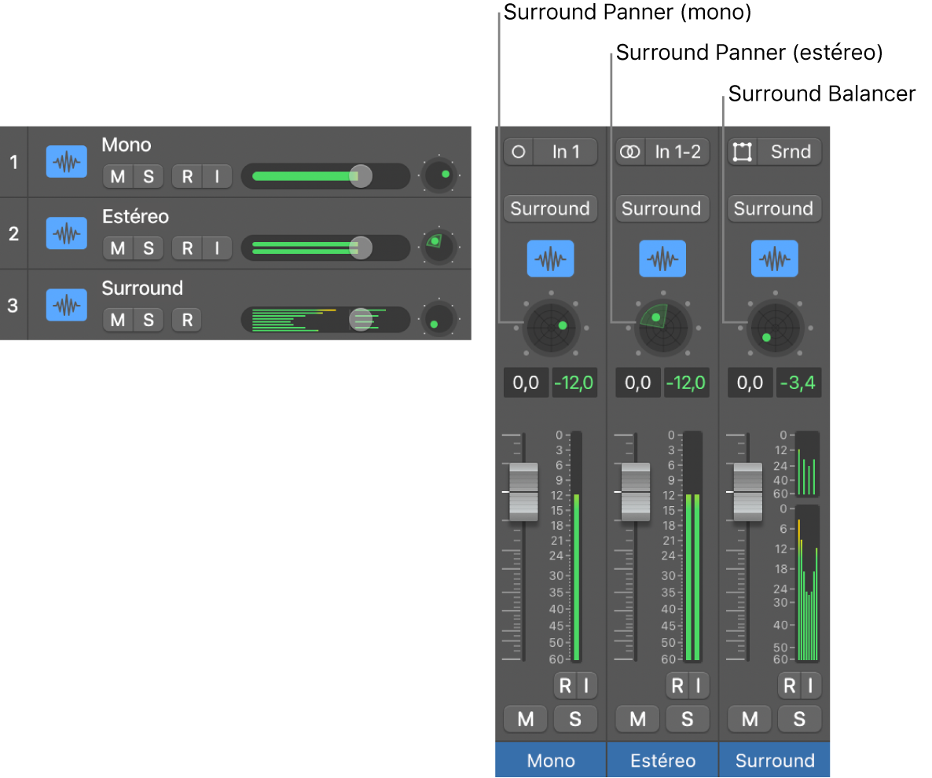Click the surround format icon beside Srnd
Image resolution: width=932 pixels, height=778 pixels.
coord(743,152)
